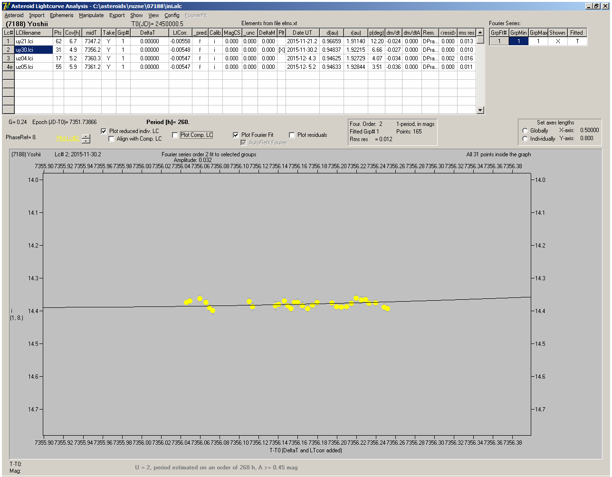Click the application icon in the title bar

[6, 6]
